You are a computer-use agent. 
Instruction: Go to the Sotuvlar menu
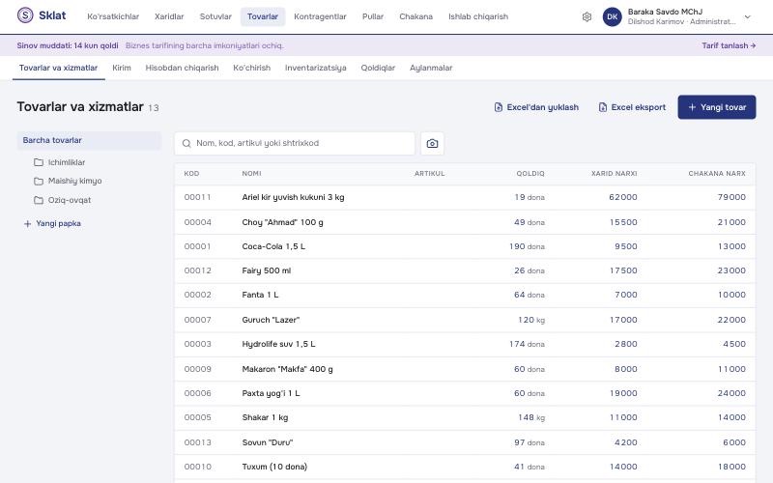click(x=215, y=16)
